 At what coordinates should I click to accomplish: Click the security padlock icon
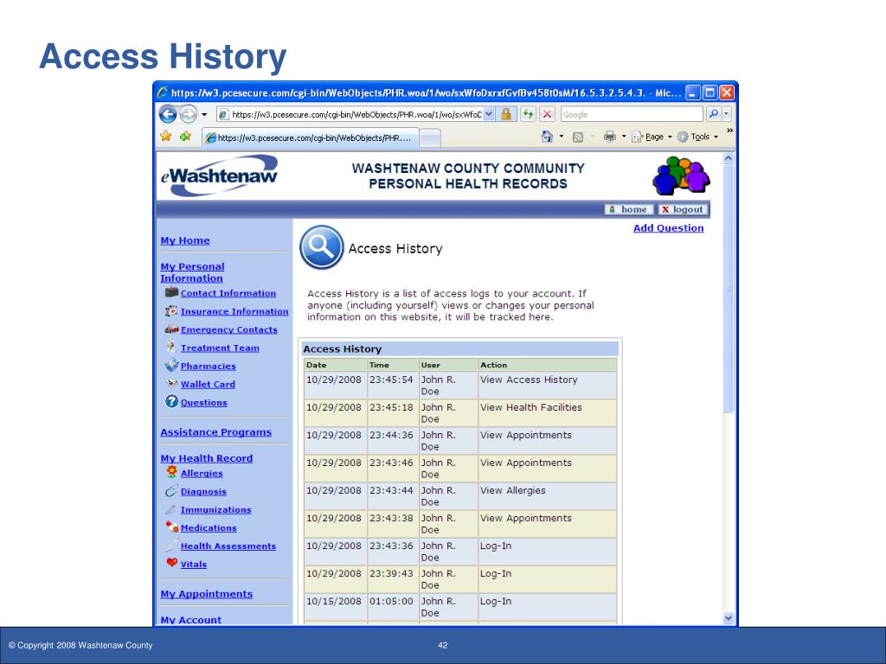click(x=505, y=114)
